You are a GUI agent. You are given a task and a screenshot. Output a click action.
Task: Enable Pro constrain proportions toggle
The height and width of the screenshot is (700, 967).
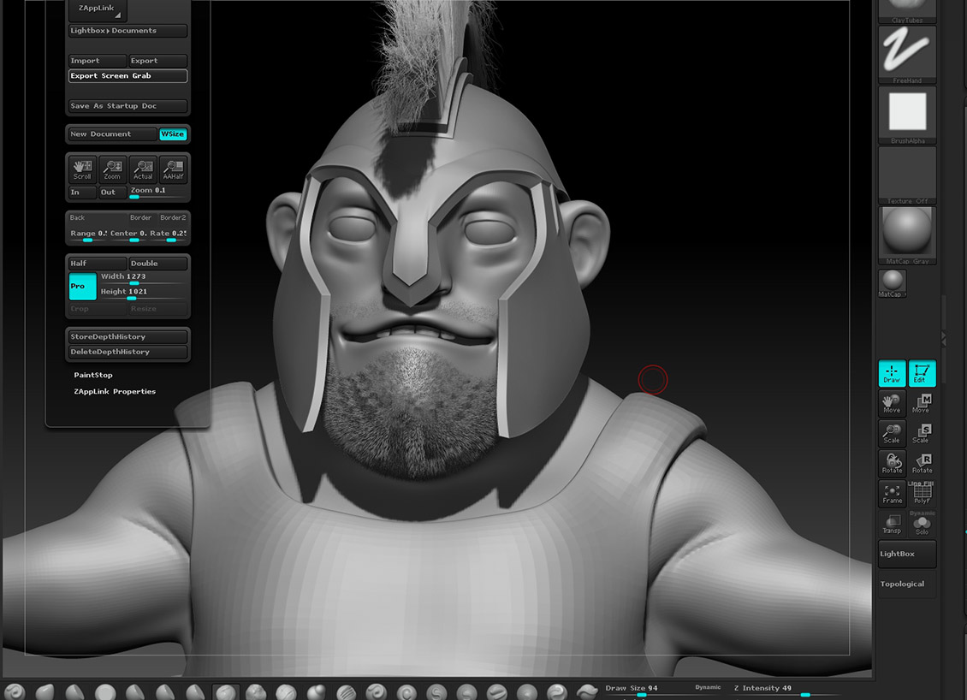(81, 286)
